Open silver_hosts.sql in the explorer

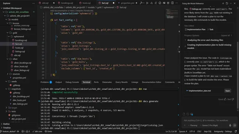click(21, 67)
